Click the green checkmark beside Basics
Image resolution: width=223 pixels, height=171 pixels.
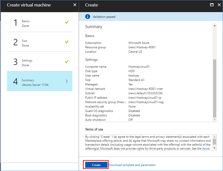pos(67,22)
